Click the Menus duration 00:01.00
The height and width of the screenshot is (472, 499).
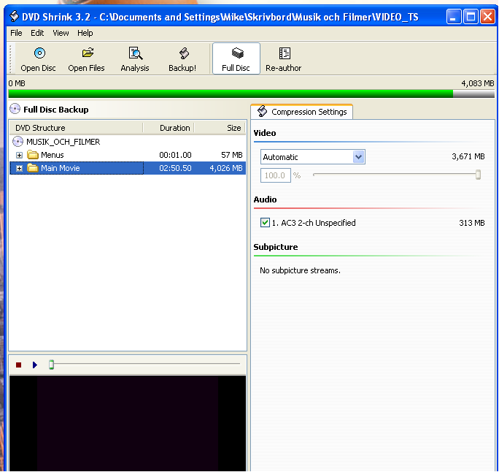[175, 155]
